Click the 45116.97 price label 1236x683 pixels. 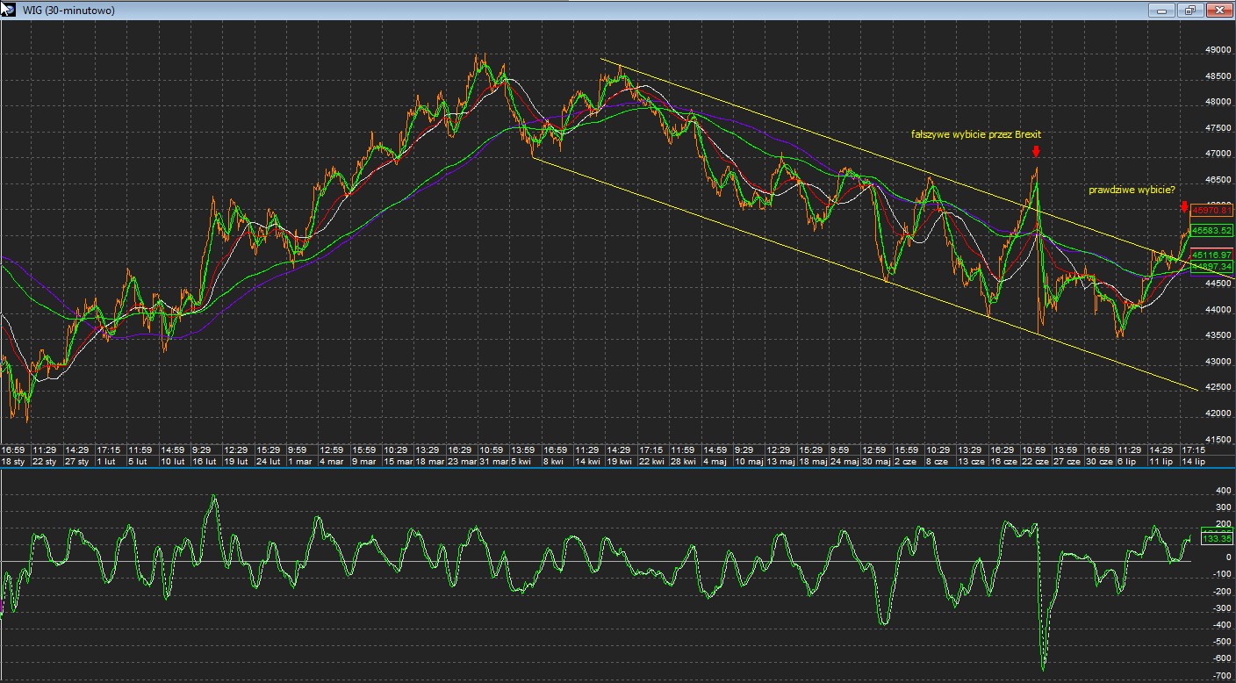coord(1212,255)
